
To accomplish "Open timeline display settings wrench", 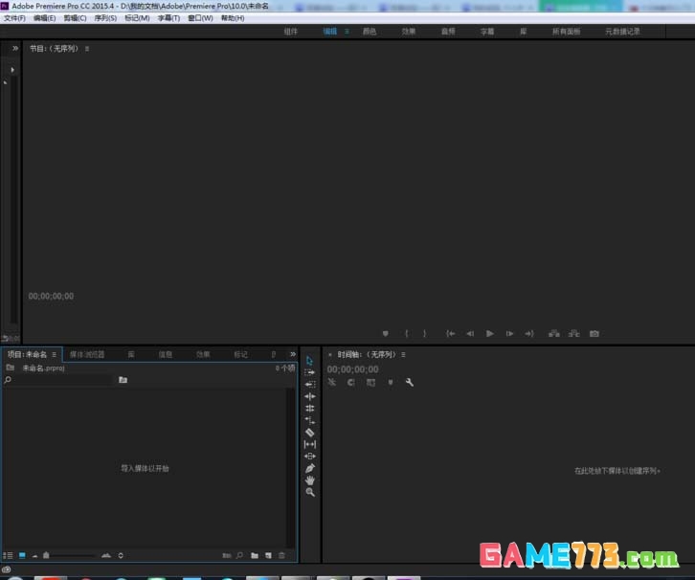I will (410, 382).
